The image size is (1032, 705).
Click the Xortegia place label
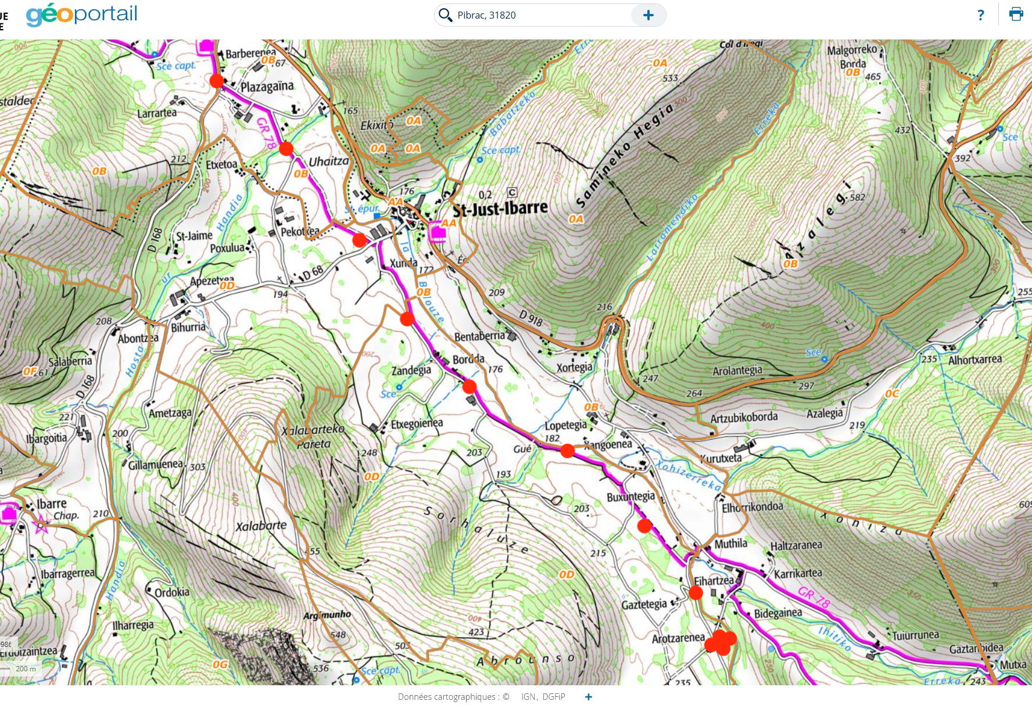coord(575,368)
